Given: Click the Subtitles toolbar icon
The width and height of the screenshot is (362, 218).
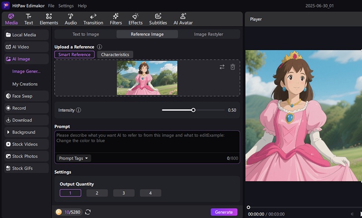Looking at the screenshot, I should tap(158, 19).
